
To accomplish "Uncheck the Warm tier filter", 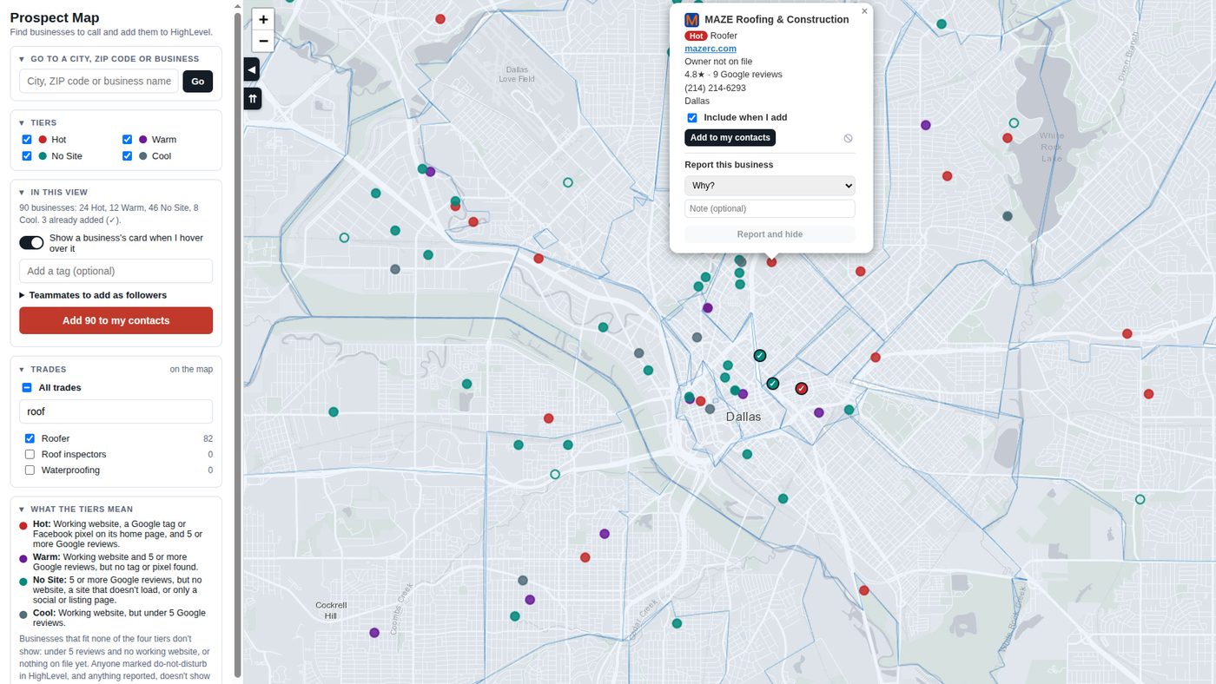I will [x=128, y=140].
